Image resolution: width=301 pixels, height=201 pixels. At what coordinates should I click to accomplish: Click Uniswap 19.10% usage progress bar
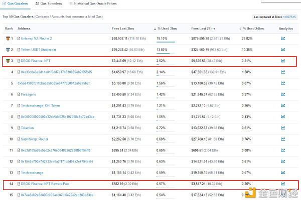[x=166, y=42]
